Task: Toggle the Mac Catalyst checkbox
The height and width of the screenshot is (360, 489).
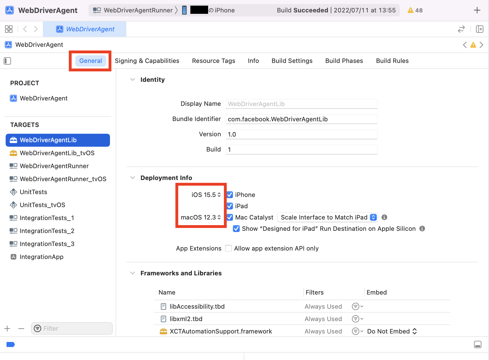Action: pos(230,217)
